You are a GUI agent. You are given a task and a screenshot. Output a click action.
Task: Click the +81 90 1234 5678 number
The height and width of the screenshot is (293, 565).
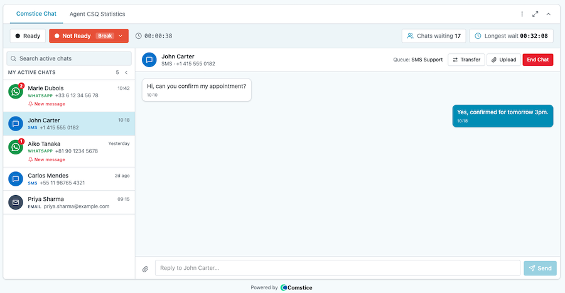pyautogui.click(x=77, y=151)
